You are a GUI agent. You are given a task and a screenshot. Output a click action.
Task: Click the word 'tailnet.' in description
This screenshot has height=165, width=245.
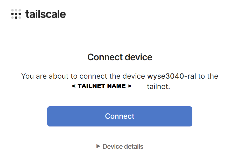pos(158,87)
